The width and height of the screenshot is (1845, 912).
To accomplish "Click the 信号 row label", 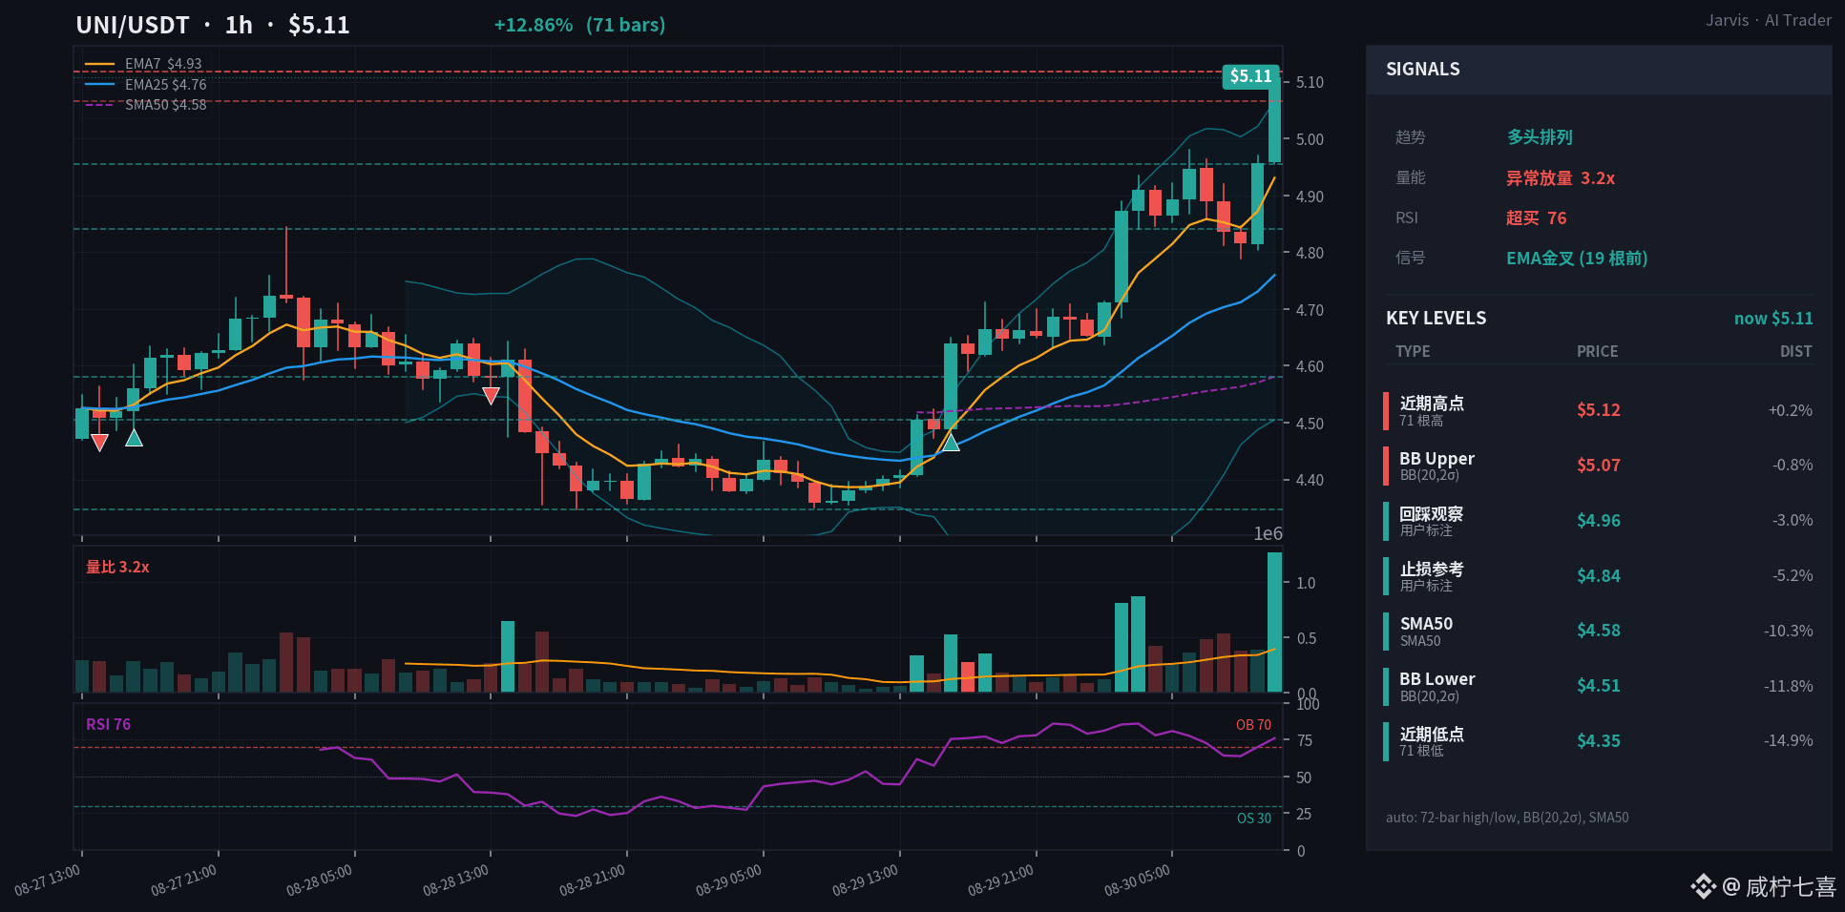I will point(1411,259).
